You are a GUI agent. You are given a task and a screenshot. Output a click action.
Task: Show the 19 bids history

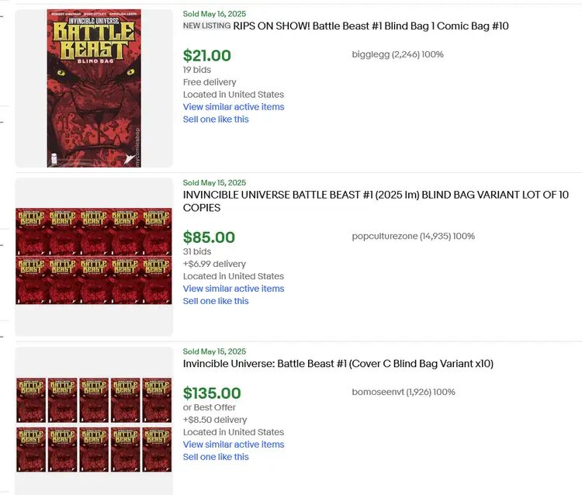point(197,70)
